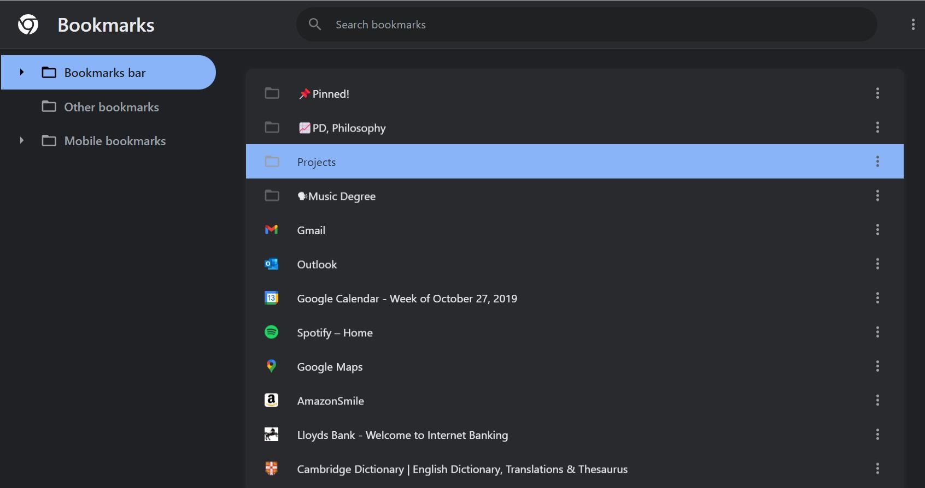Click the Chrome logo icon

pyautogui.click(x=28, y=25)
